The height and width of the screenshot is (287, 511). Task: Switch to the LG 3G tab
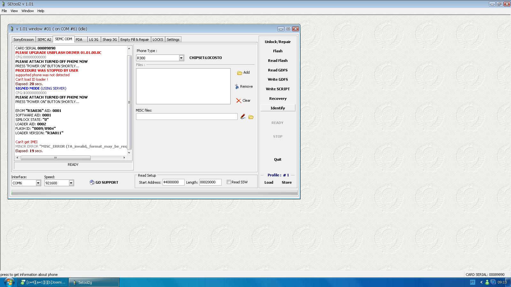point(94,40)
